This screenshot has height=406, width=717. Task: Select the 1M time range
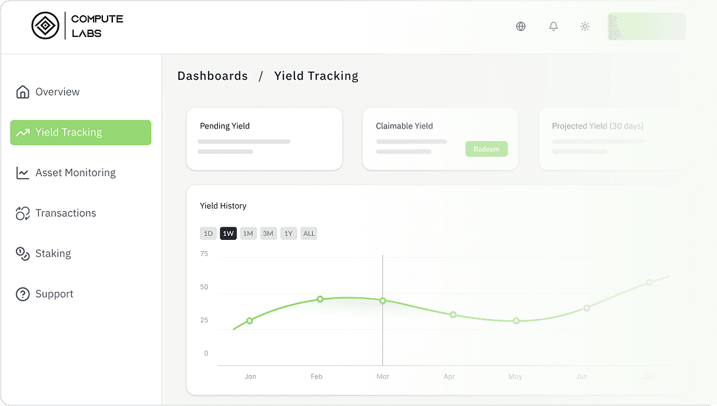248,233
